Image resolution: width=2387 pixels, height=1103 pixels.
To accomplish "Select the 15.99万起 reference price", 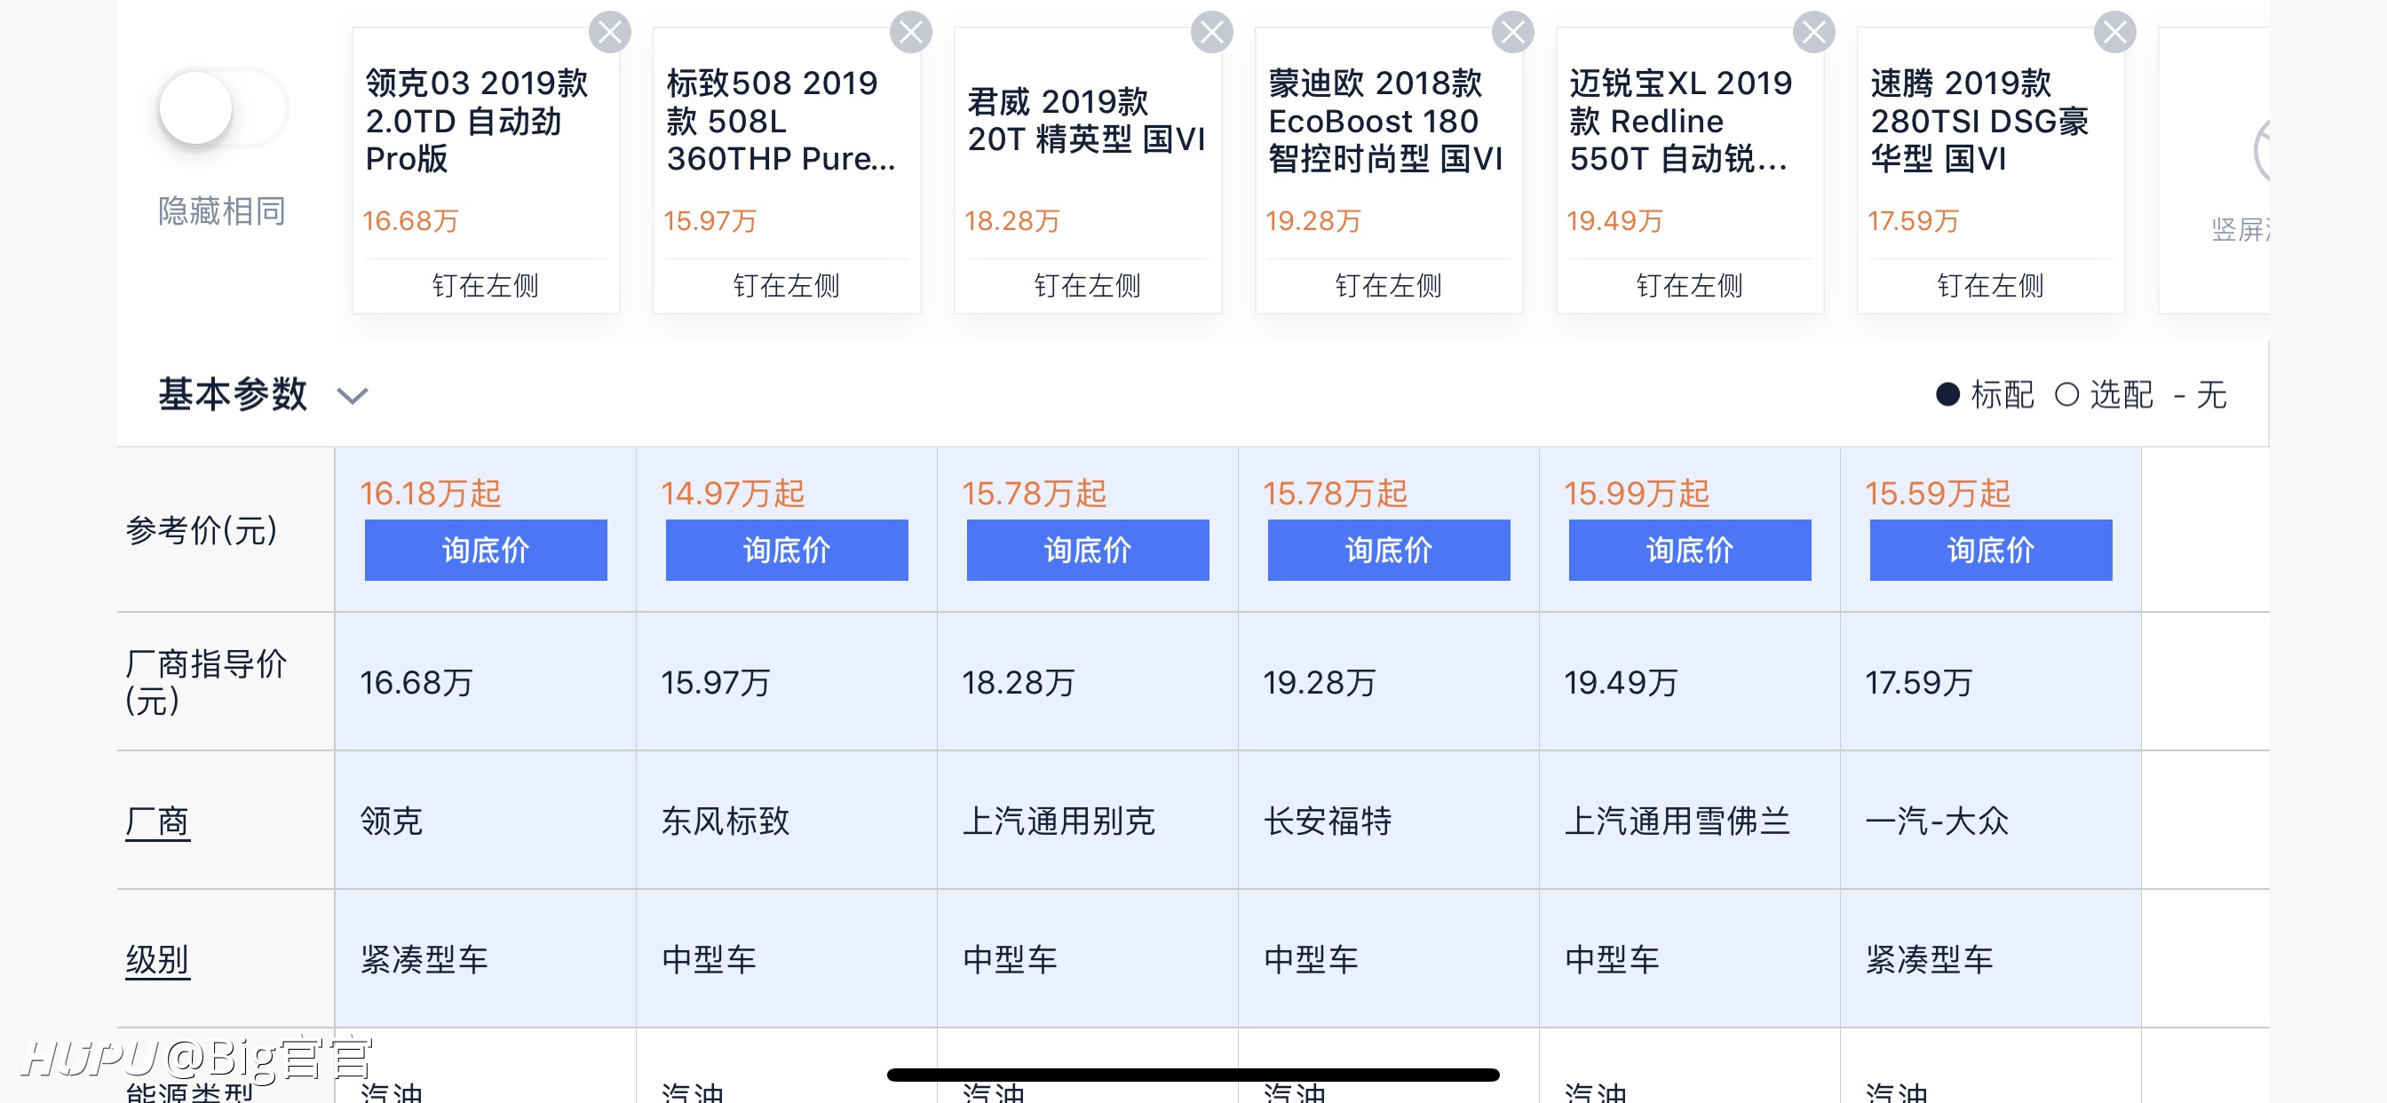I will coord(1638,493).
